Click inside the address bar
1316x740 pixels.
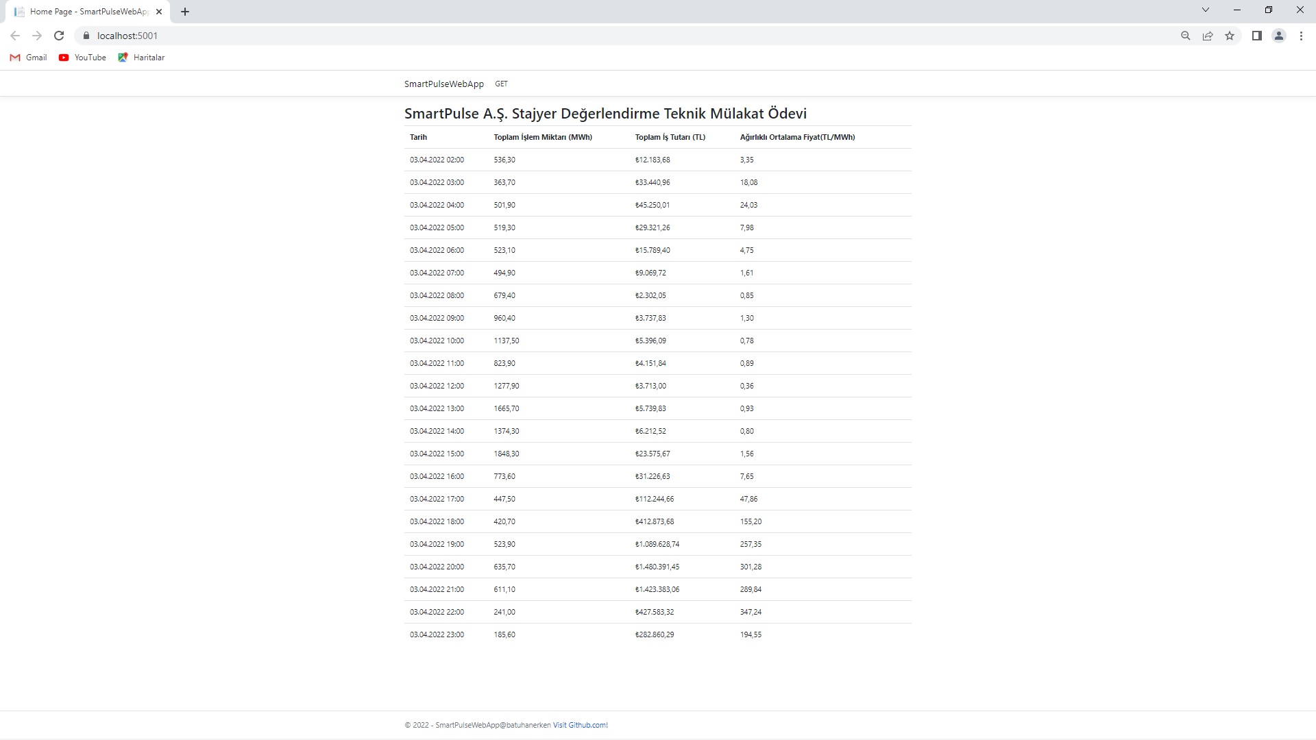pyautogui.click(x=274, y=36)
